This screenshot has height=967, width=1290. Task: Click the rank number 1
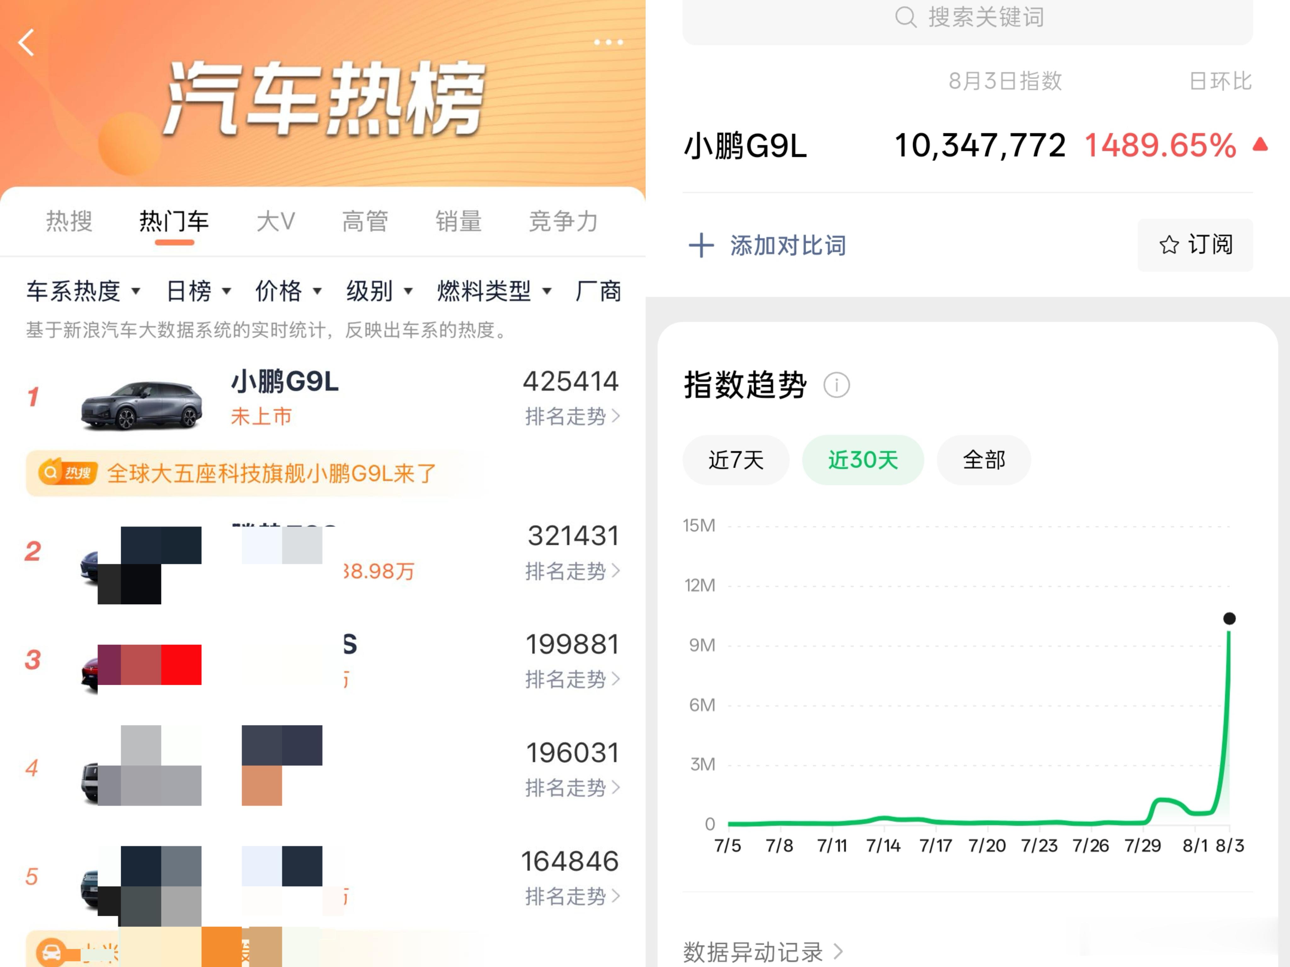[33, 397]
